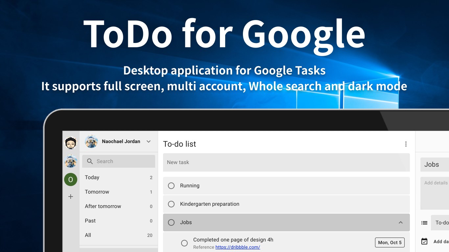Viewport: 449px width, 252px height.
Task: Open the account dropdown next to Naochael Jordan
Action: (x=149, y=141)
